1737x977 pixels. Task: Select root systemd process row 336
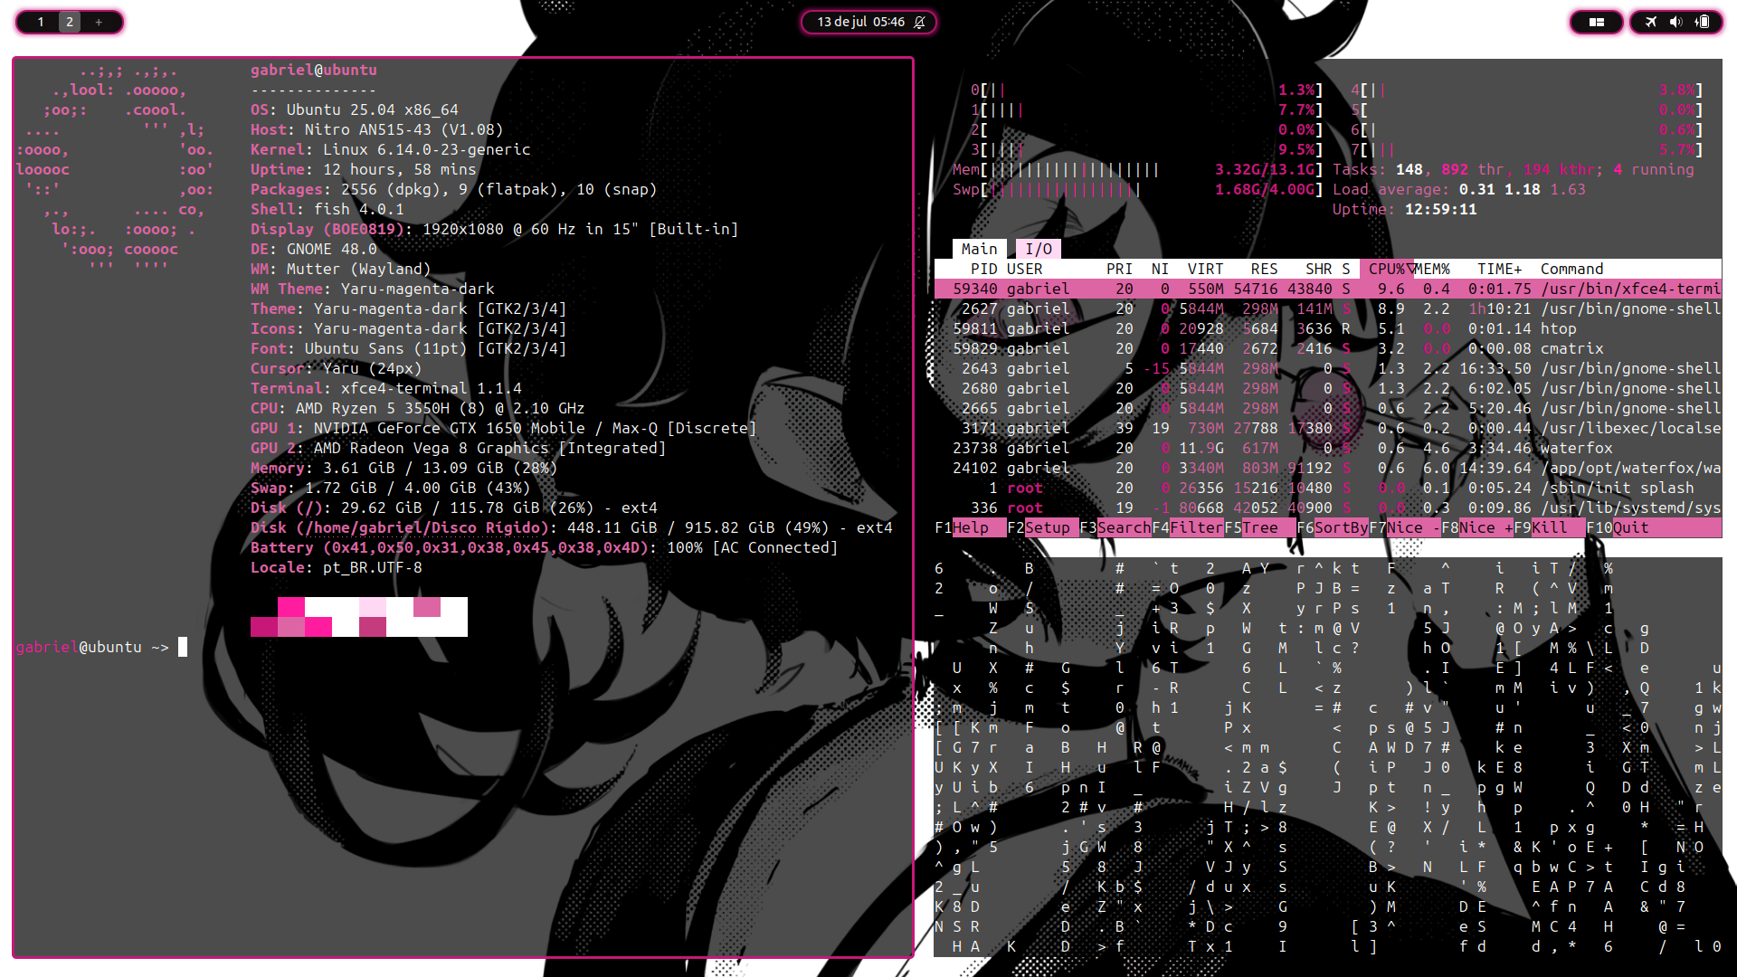coord(1327,507)
